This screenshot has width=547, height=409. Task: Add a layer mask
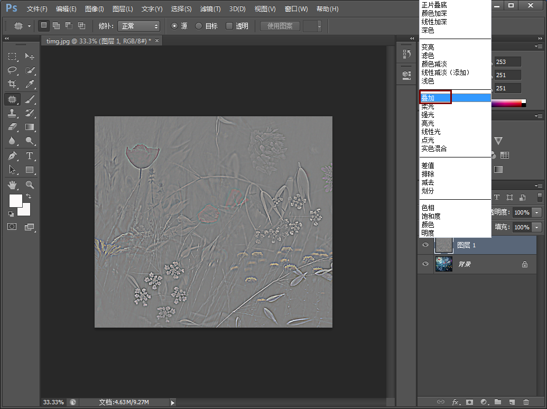pyautogui.click(x=469, y=402)
